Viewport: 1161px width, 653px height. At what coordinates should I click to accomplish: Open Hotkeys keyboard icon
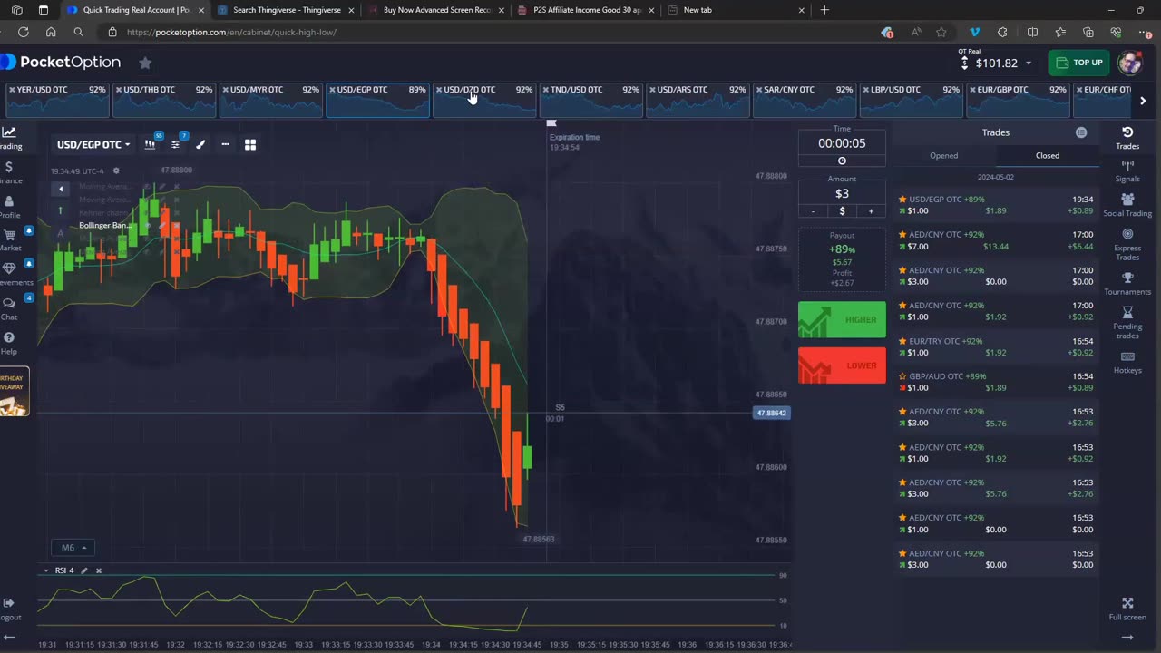pyautogui.click(x=1127, y=362)
